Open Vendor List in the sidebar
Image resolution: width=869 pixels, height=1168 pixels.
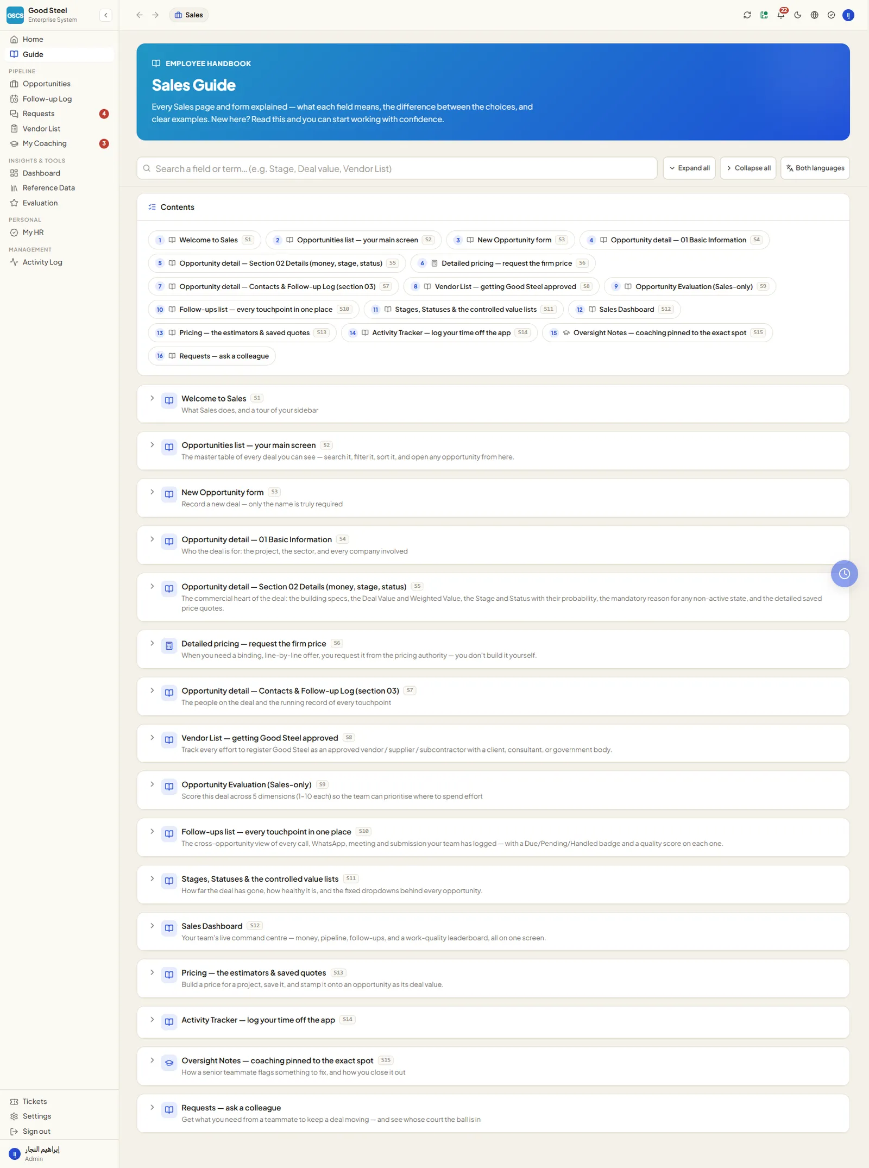pyautogui.click(x=59, y=129)
